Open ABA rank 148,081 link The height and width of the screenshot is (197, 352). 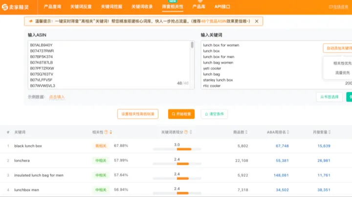281,175
